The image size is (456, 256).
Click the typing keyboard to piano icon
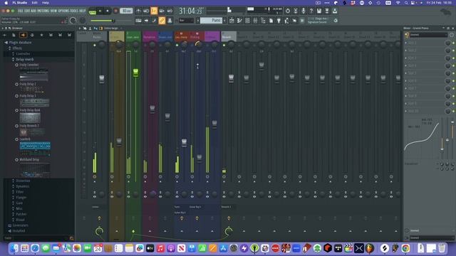(138, 21)
